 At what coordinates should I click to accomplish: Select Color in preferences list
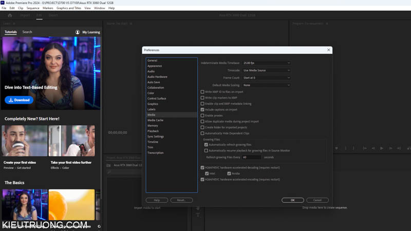pos(172,93)
